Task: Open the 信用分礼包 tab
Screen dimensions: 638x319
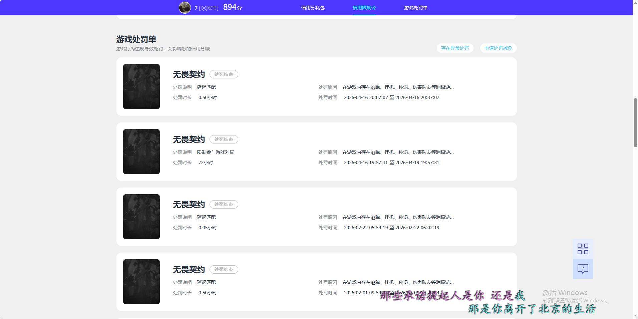Action: (x=313, y=8)
